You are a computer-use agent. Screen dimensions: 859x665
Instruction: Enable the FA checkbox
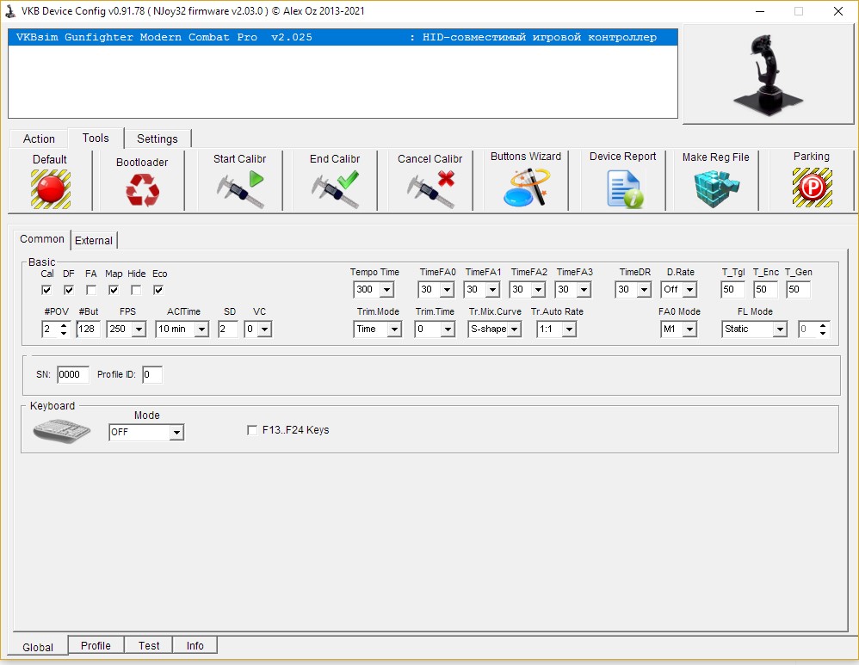coord(91,290)
